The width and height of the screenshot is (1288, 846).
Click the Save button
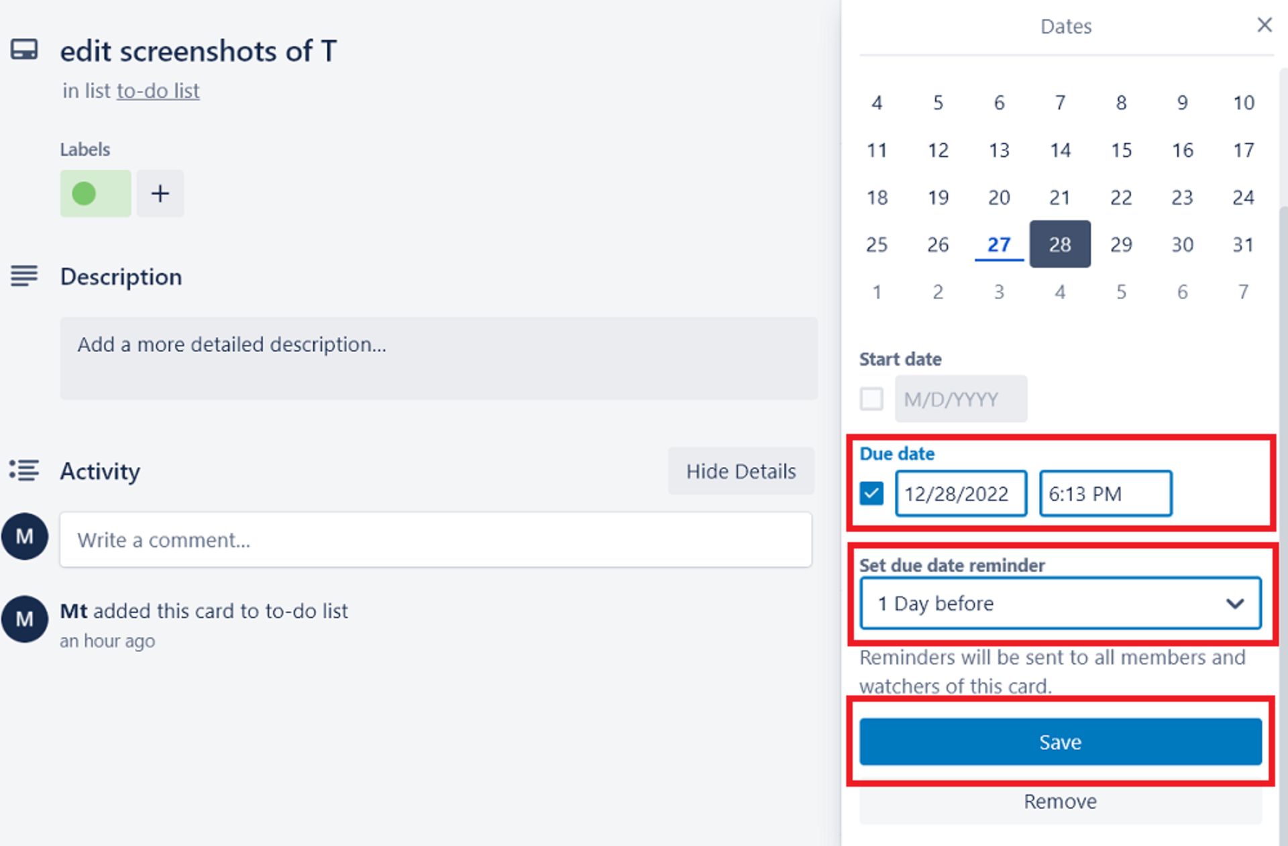click(x=1060, y=741)
